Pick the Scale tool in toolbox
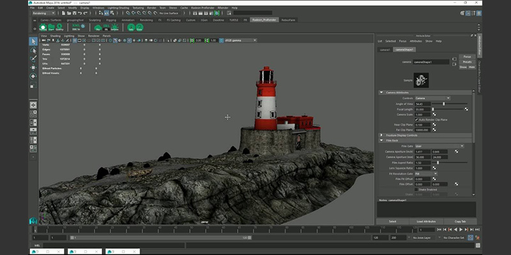The width and height of the screenshot is (511, 255). [x=33, y=85]
